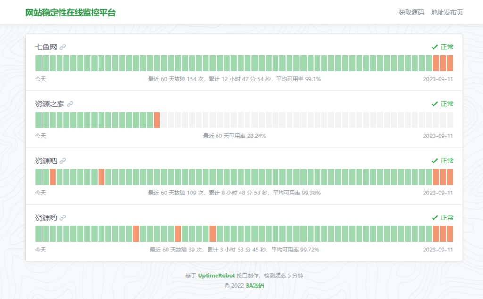Go to 地址发布页 in the header
483x299 pixels.
(447, 12)
